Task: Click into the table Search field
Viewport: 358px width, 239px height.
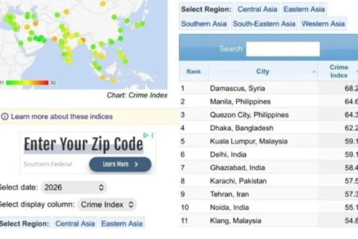Action: (282, 49)
